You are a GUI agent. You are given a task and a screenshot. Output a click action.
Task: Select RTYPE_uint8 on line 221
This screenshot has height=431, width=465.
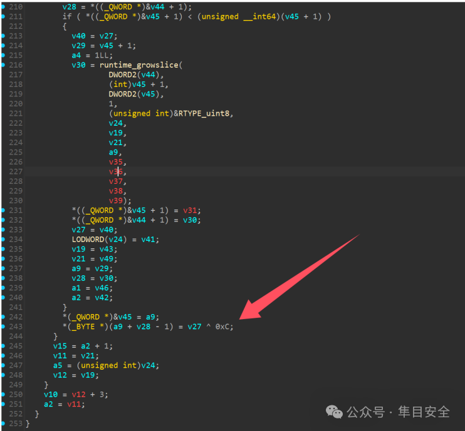[x=204, y=113]
